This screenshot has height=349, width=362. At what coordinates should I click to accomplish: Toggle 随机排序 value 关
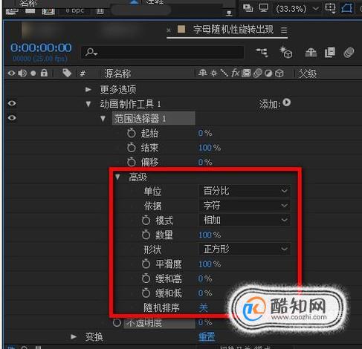204,308
